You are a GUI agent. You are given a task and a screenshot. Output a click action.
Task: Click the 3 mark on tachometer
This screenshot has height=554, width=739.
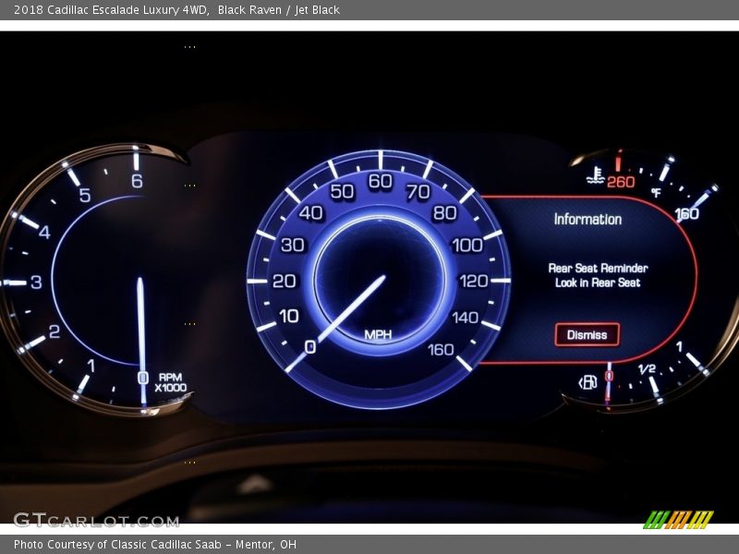pos(36,283)
